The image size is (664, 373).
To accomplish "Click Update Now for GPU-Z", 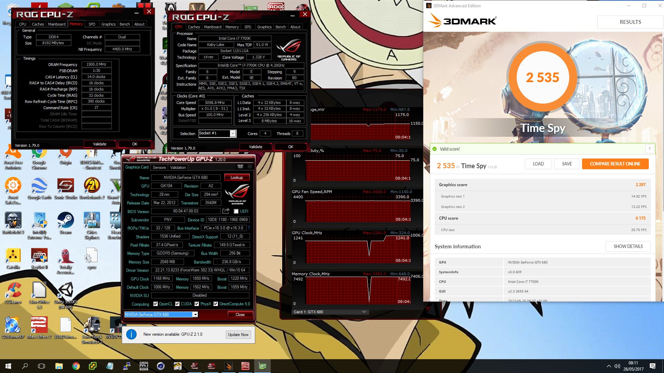I will [x=238, y=335].
